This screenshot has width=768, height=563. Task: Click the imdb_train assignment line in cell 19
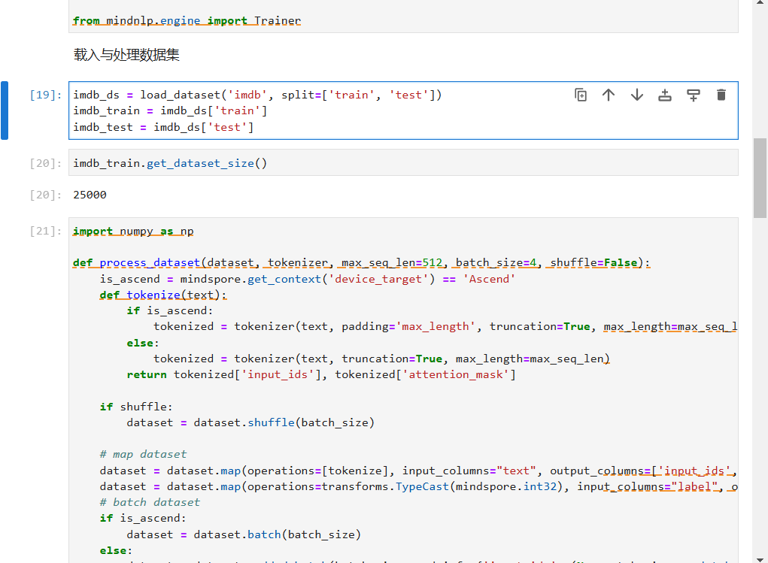(170, 111)
